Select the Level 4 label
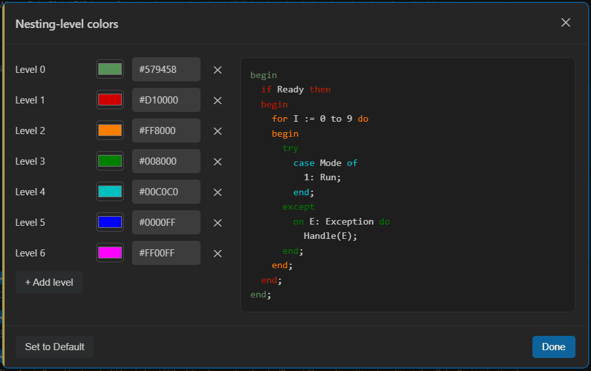 [30, 192]
